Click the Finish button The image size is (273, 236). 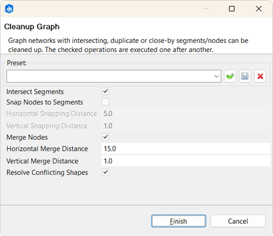[x=178, y=221]
